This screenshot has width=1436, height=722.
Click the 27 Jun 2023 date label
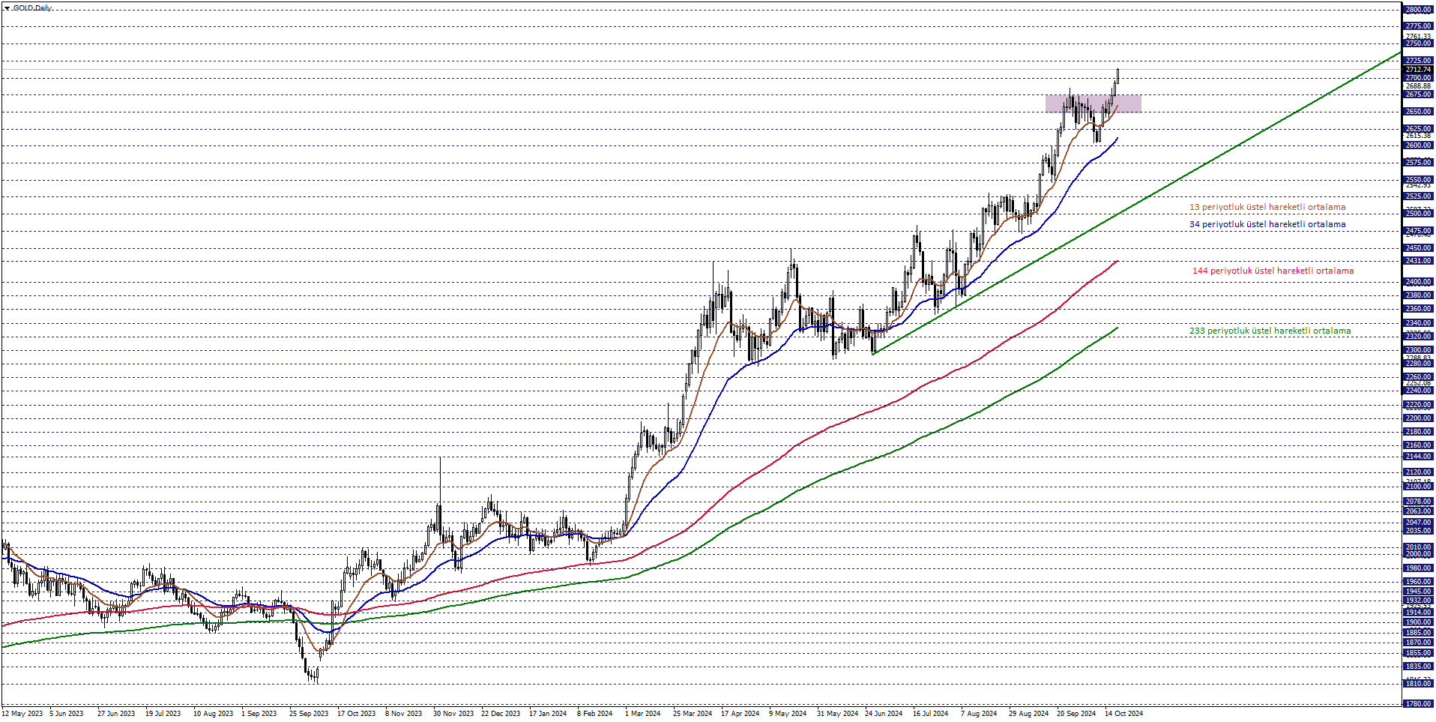click(x=116, y=714)
